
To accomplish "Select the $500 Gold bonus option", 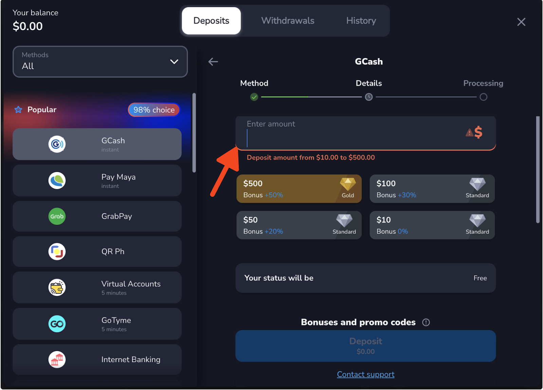I will click(x=299, y=189).
